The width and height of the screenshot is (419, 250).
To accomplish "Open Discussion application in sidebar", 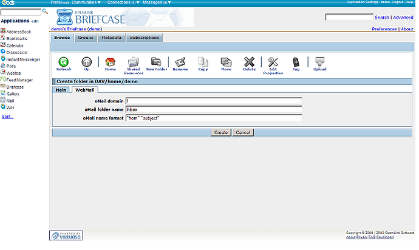I will pos(17,52).
